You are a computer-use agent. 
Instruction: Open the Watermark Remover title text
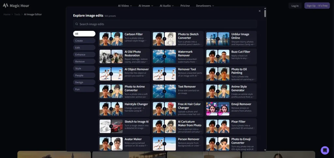click(x=185, y=54)
